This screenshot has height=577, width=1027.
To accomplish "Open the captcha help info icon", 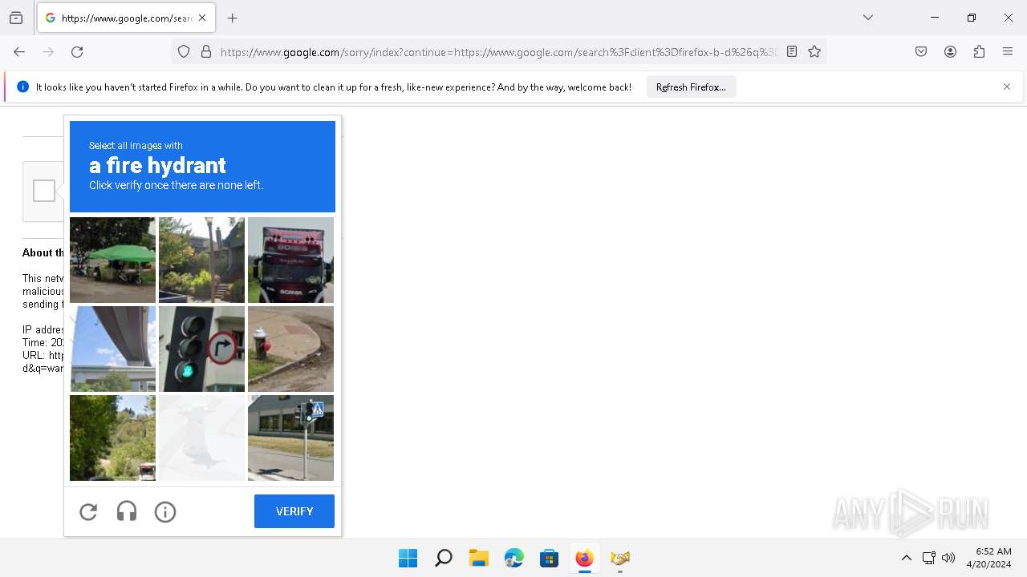I will [165, 511].
